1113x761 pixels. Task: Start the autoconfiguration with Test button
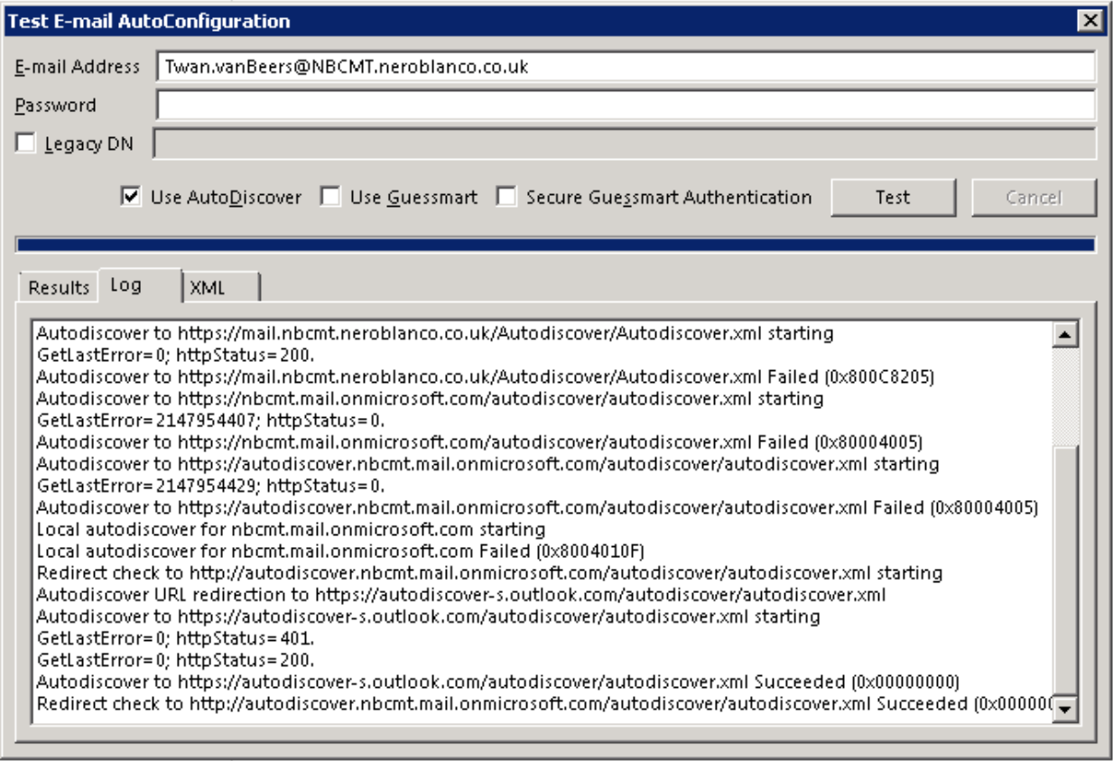pyautogui.click(x=893, y=197)
